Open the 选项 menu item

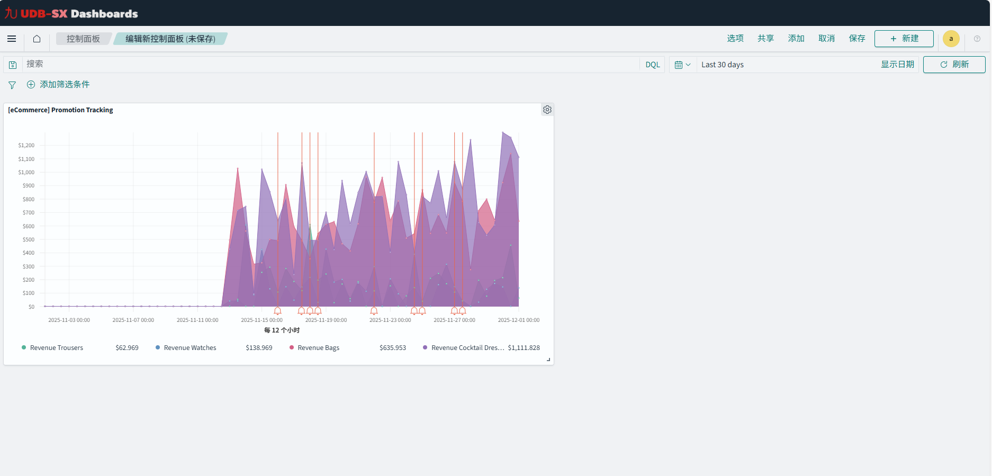[x=735, y=39]
